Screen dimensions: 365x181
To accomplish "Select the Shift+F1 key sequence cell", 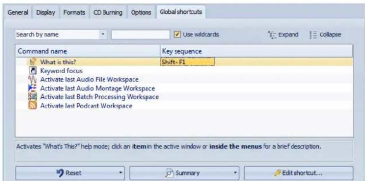I will [187, 62].
